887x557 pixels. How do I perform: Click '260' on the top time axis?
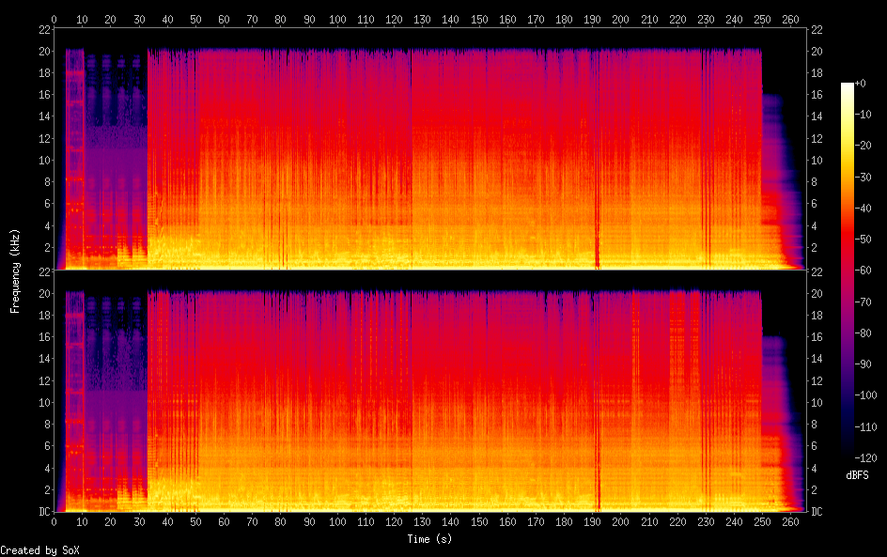[790, 19]
